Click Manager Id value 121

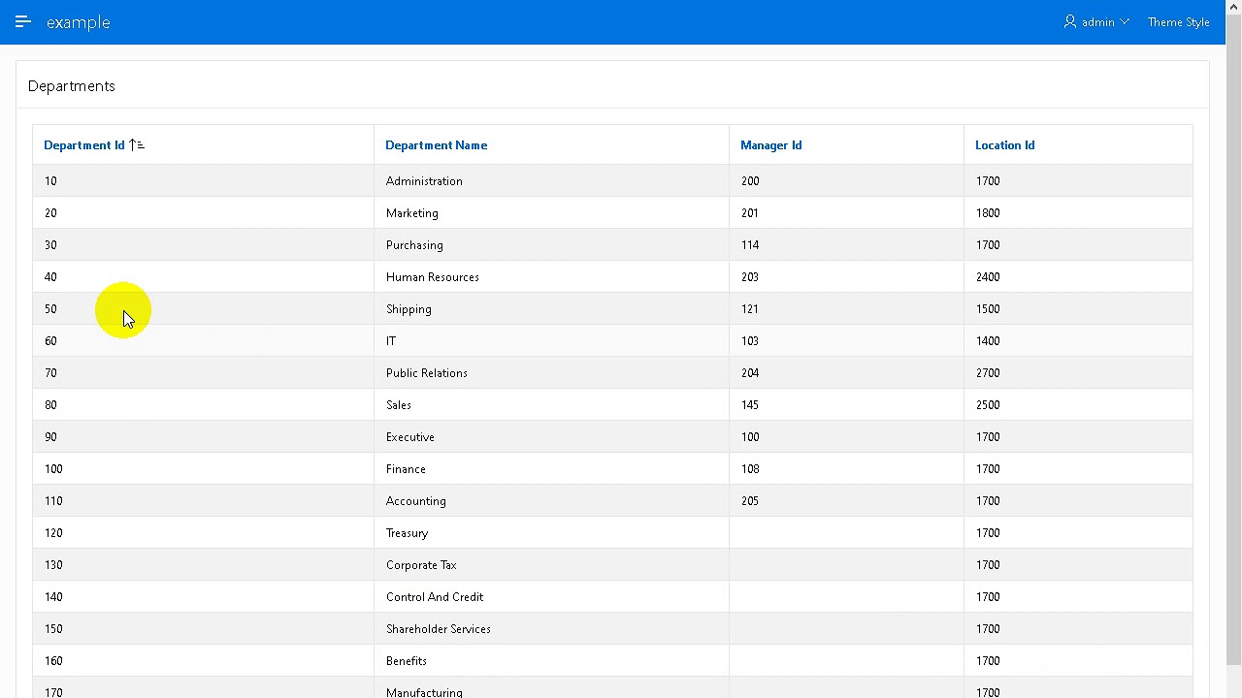[x=750, y=309]
